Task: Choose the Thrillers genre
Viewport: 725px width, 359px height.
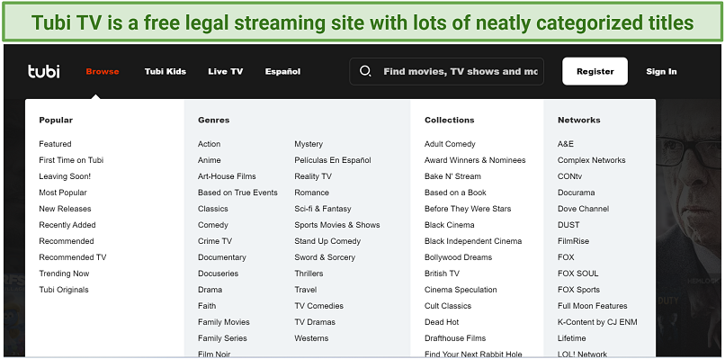Action: [x=309, y=274]
